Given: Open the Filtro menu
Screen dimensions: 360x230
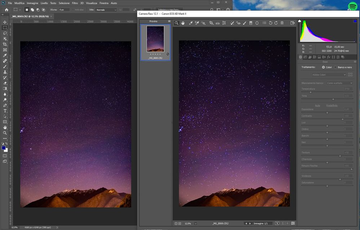Looking at the screenshot, I should coord(75,3).
